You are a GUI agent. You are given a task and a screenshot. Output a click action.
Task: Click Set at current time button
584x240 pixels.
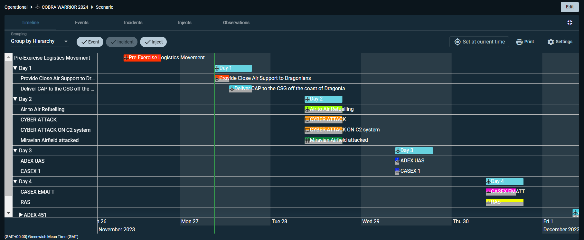pyautogui.click(x=479, y=42)
